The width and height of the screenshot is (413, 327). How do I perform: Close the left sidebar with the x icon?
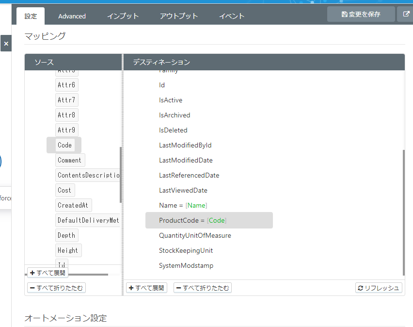[x=6, y=43]
